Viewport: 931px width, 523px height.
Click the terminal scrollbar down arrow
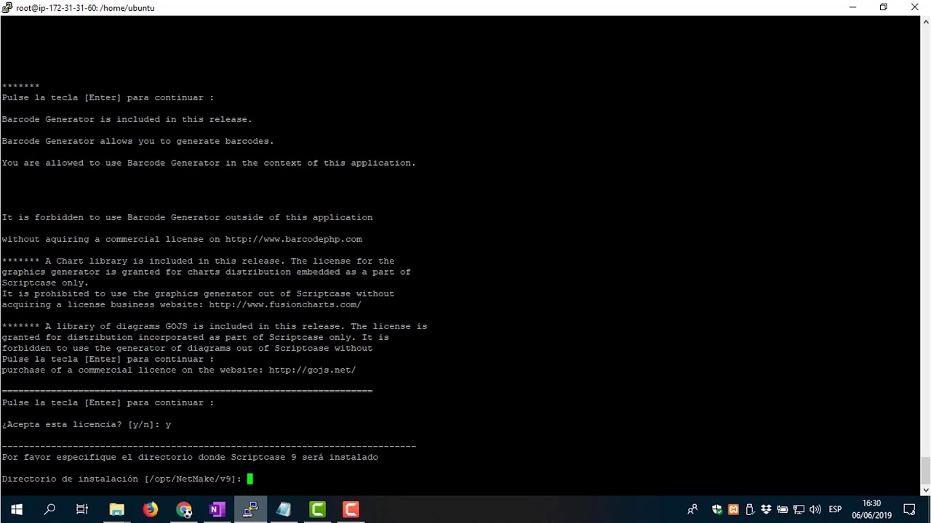coord(925,490)
